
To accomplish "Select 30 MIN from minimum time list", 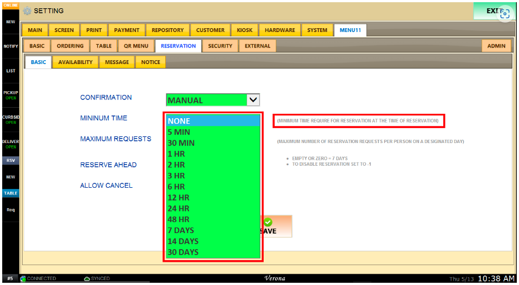I will [x=181, y=143].
